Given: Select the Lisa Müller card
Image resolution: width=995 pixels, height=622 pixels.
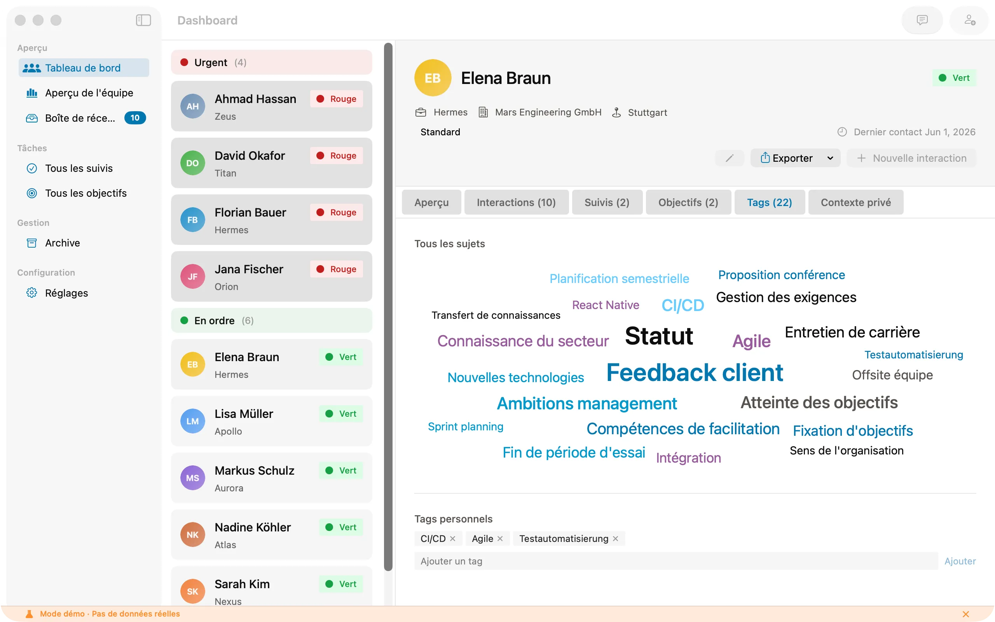Looking at the screenshot, I should (271, 421).
